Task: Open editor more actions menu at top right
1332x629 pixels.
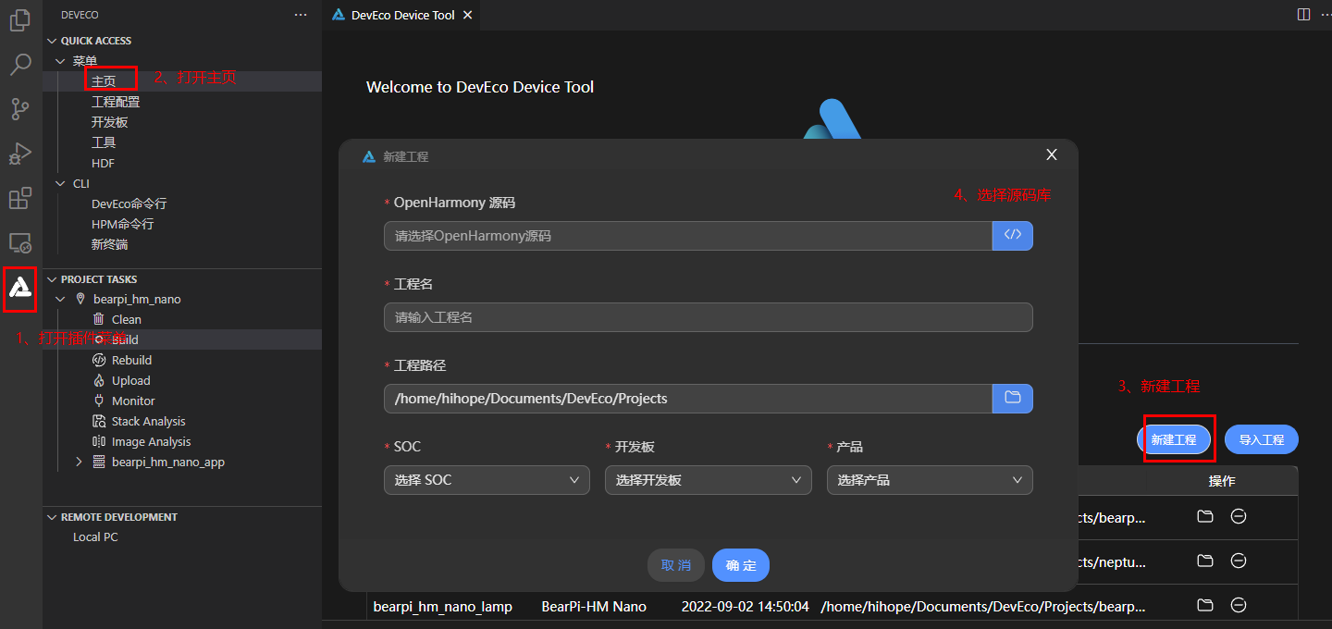Action: click(1325, 15)
